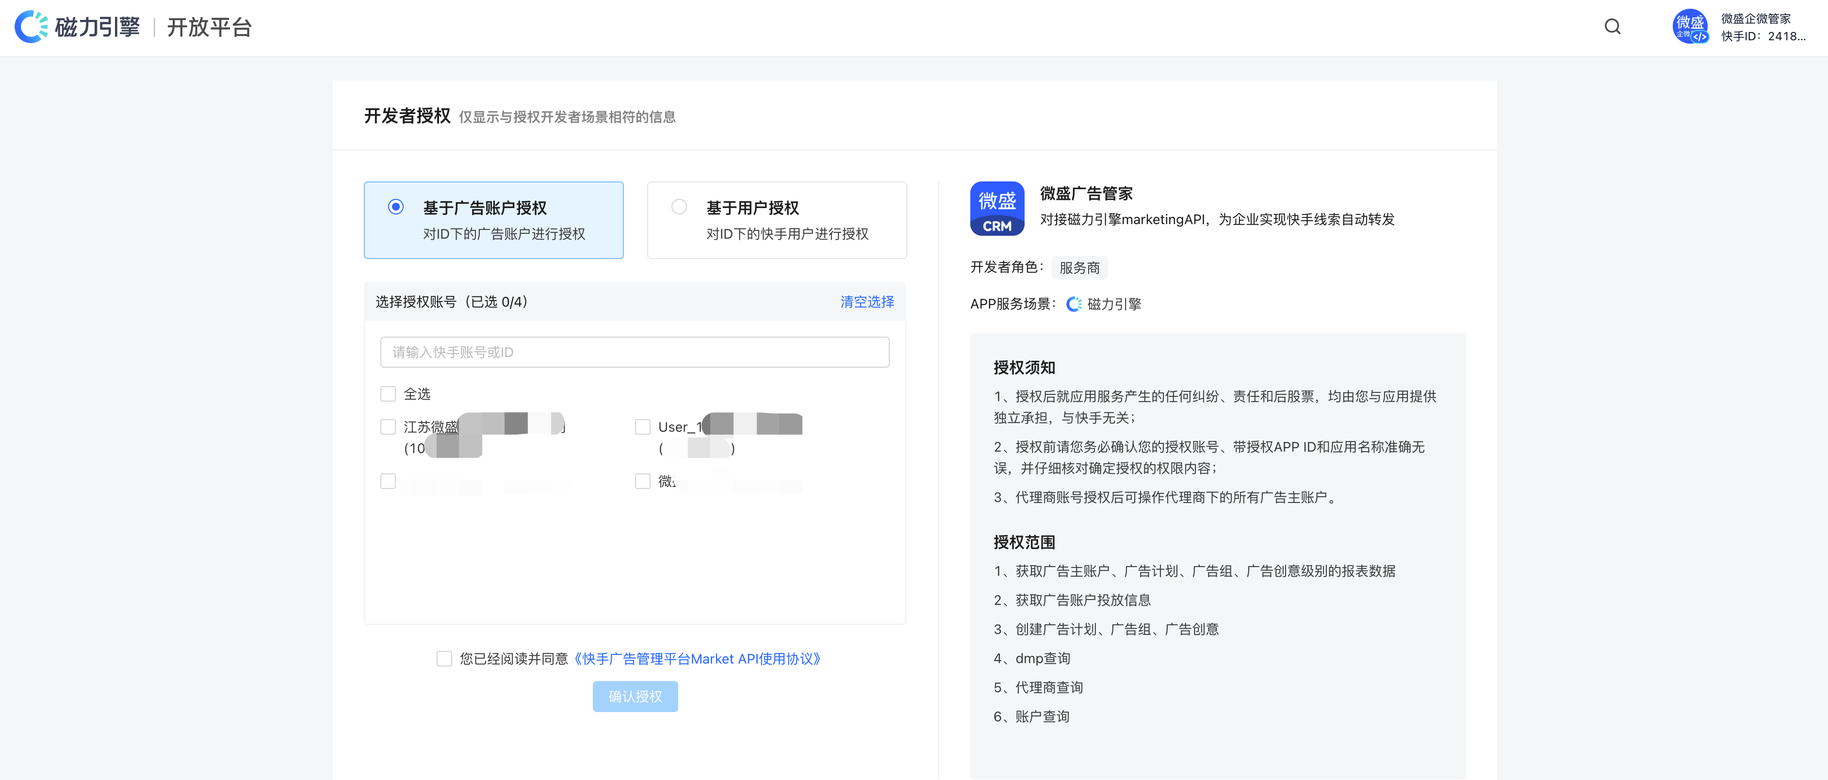The width and height of the screenshot is (1828, 780).
Task: Open 快手广告管理平台Market API使用协议 link
Action: tap(697, 659)
